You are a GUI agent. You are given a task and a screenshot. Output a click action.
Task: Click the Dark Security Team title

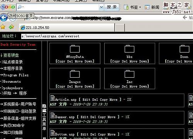click(x=18, y=44)
